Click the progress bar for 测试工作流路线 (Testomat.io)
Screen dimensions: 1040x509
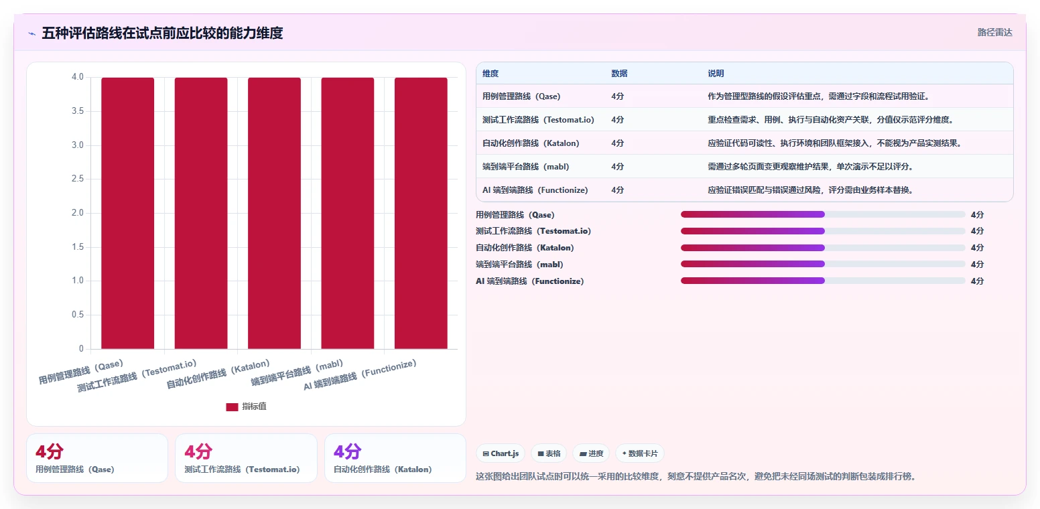pyautogui.click(x=823, y=231)
